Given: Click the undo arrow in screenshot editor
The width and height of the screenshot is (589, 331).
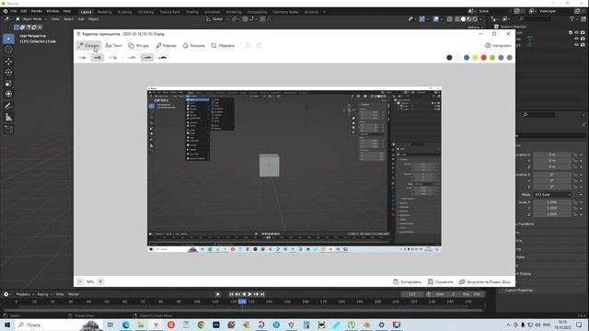Looking at the screenshot, I should 248,45.
